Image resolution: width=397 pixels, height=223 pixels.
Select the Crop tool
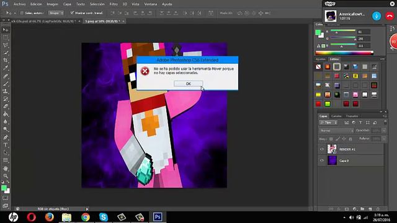pos(6,60)
